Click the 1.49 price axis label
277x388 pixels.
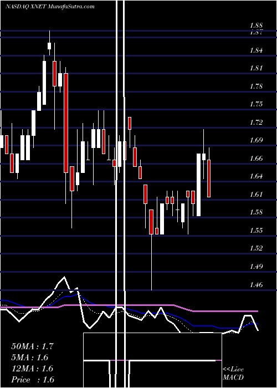[256, 266]
